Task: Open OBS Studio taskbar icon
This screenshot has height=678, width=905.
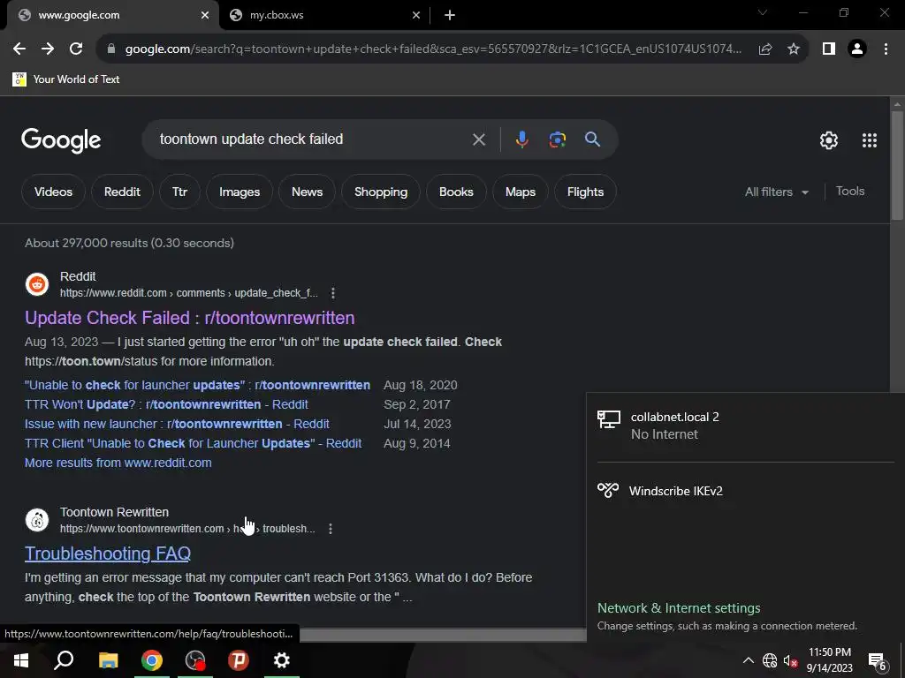Action: (x=195, y=660)
